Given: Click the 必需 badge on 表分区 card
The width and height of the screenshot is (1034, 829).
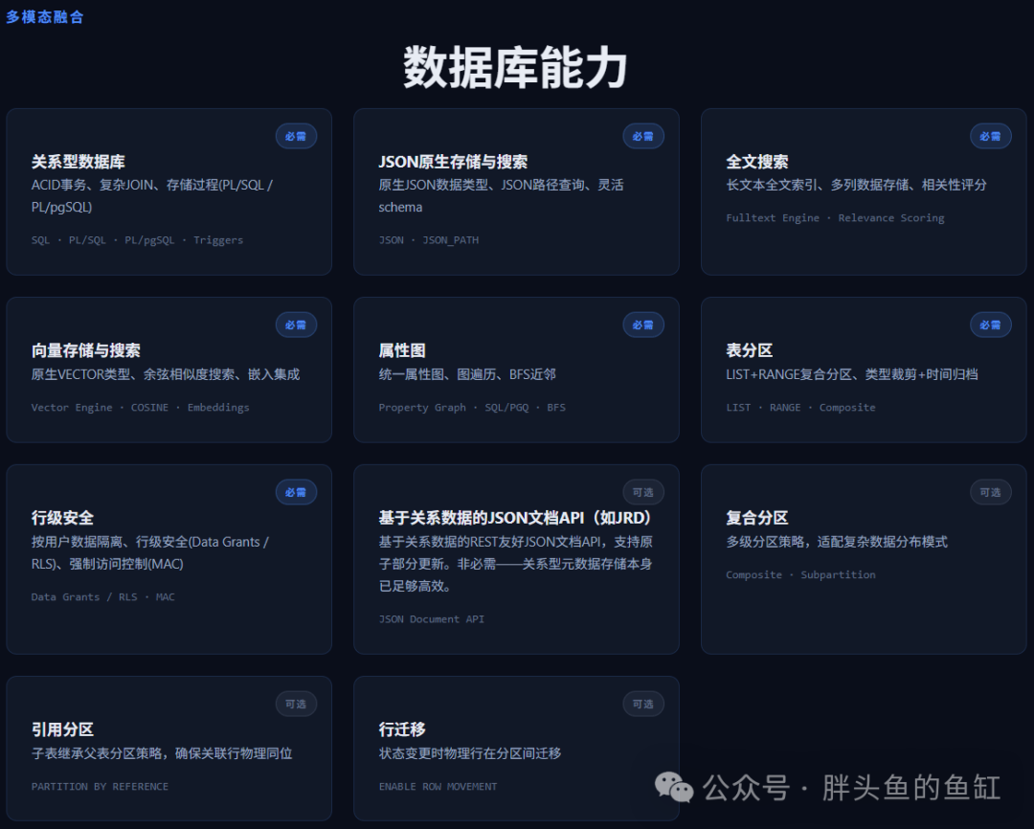Looking at the screenshot, I should coord(991,325).
